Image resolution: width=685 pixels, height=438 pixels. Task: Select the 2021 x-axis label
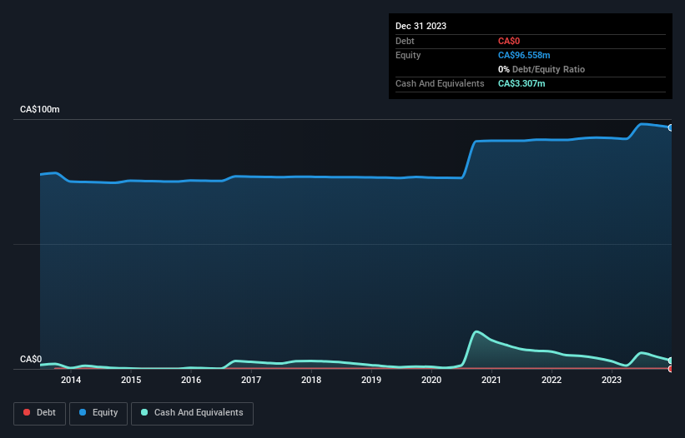491,380
